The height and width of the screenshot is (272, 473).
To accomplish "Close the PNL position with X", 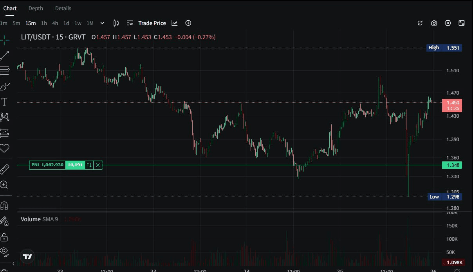I will point(98,165).
